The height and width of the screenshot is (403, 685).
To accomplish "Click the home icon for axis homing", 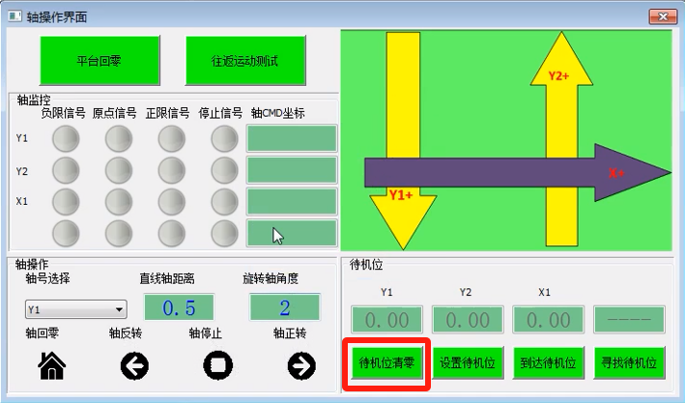I will (x=51, y=364).
